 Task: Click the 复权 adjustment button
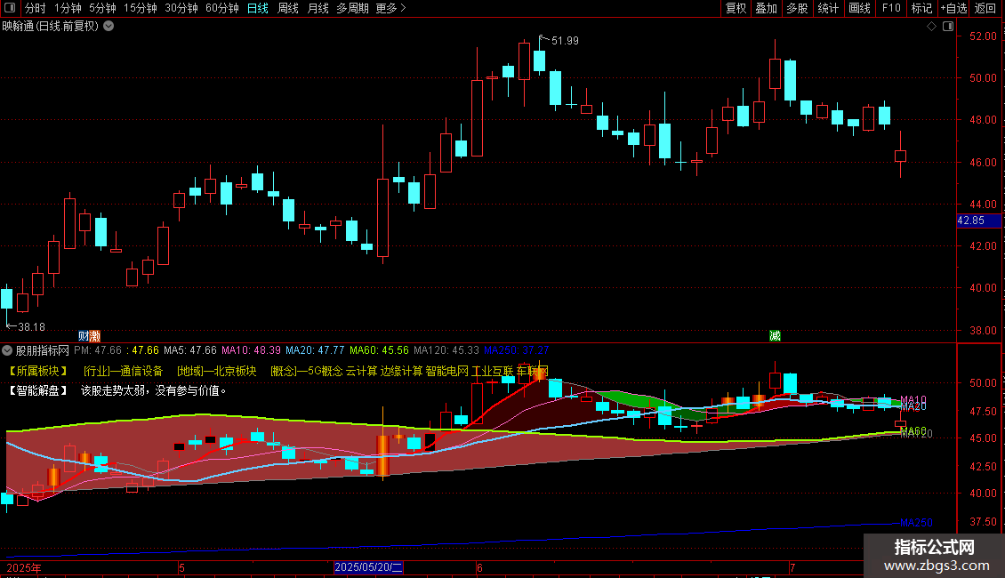tap(736, 8)
